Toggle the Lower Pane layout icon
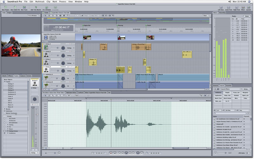Image resolution: width=254 pixels, height=159 pixels. tap(229, 7)
